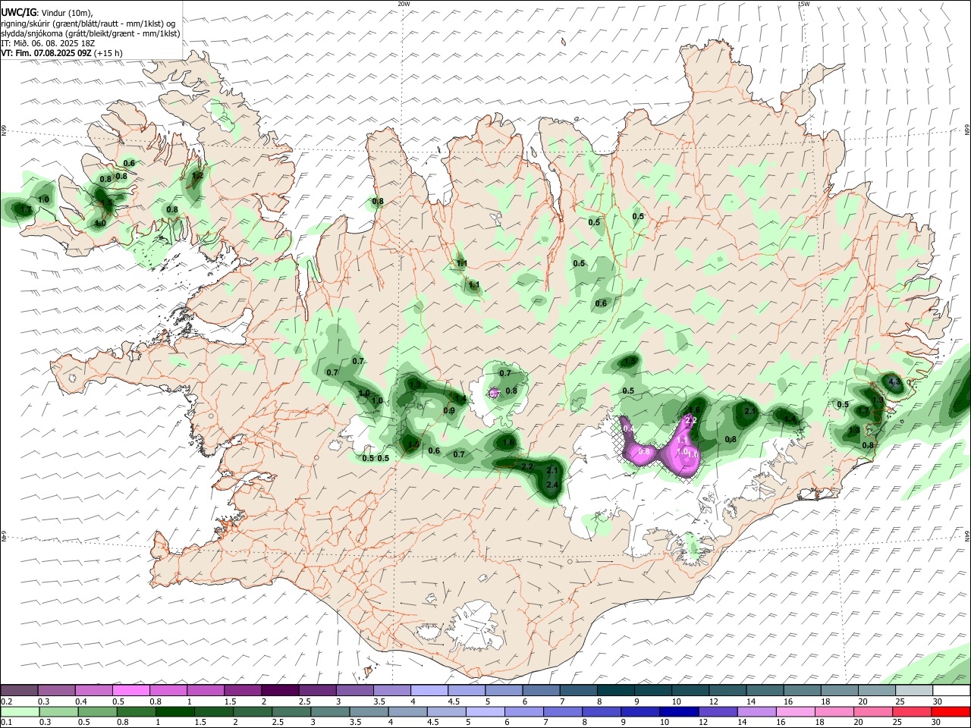The image size is (971, 728).
Task: Select the 'rigning/skúrir' rain legend description line
Action: click(x=87, y=24)
